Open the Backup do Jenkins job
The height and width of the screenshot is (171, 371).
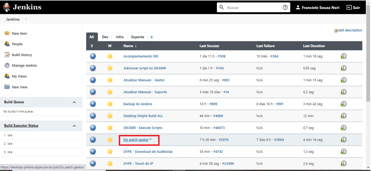[138, 104]
